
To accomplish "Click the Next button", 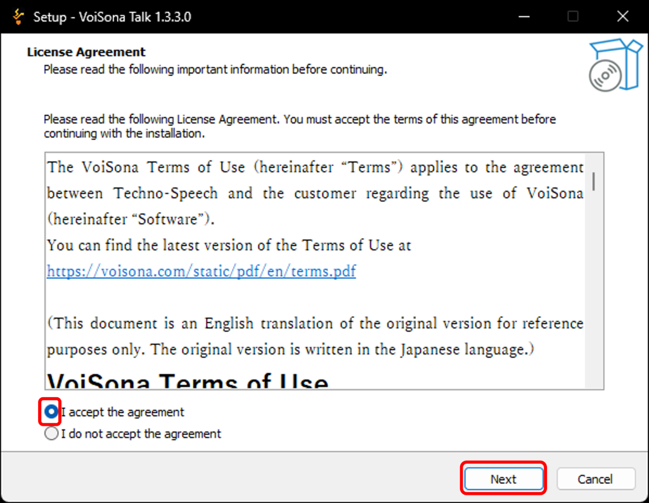I will point(503,478).
